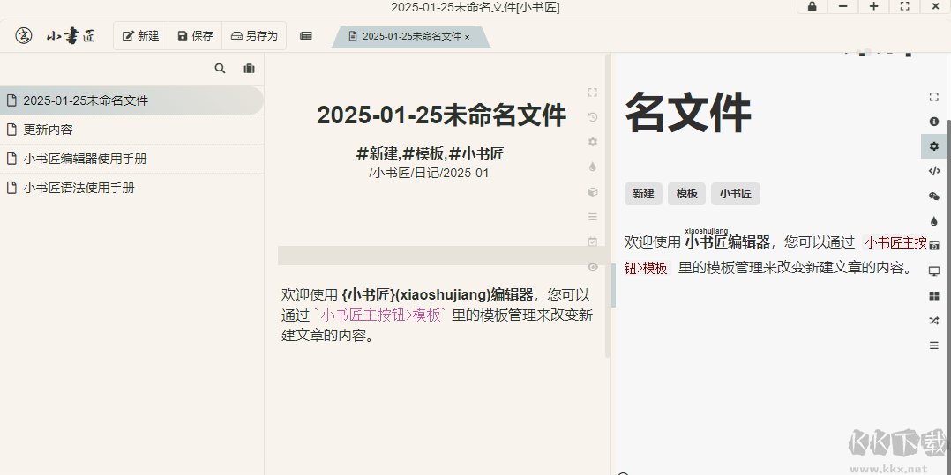Open the preview theme droplet icon
The width and height of the screenshot is (951, 475).
(x=934, y=221)
